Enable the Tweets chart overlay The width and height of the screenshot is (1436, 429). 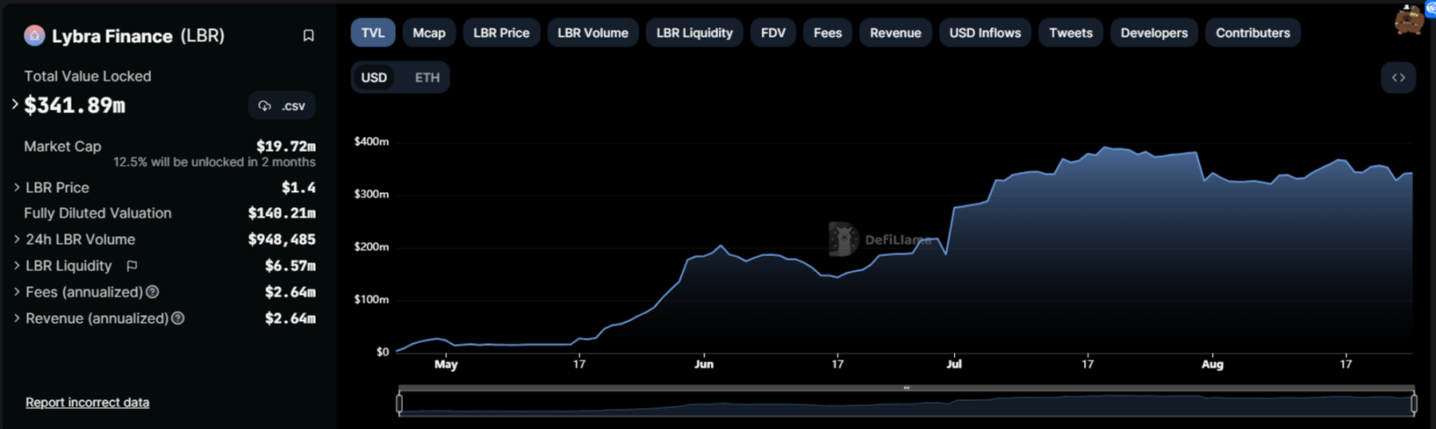point(1071,33)
